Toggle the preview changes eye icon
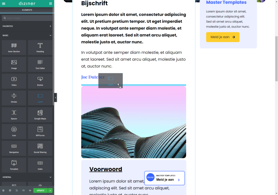Viewport: 278px width, 195px height. coord(30,190)
